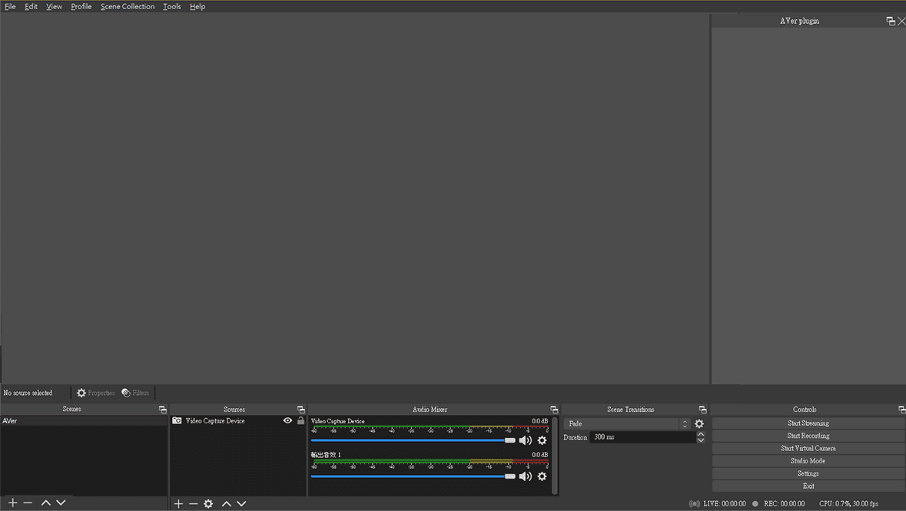The width and height of the screenshot is (906, 511).
Task: Undock the Audio Mixer panel
Action: click(x=553, y=410)
